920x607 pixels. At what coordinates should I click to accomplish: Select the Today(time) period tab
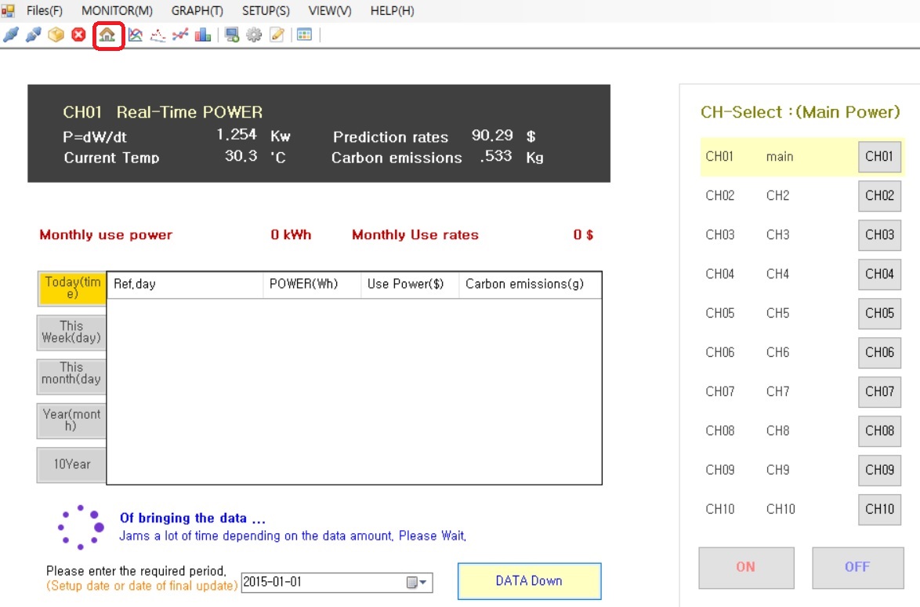click(x=71, y=289)
